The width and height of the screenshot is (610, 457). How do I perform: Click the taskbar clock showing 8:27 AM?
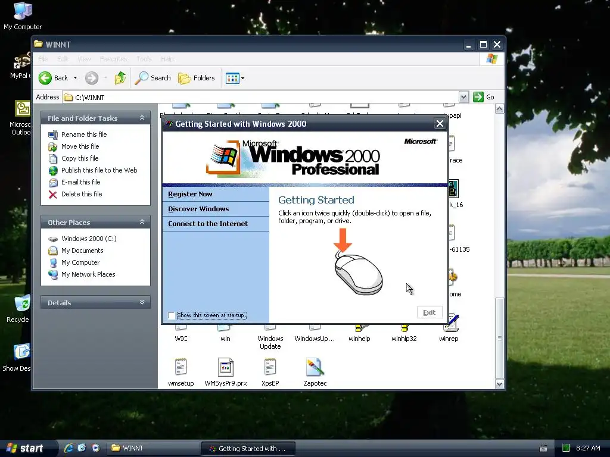[x=588, y=448]
